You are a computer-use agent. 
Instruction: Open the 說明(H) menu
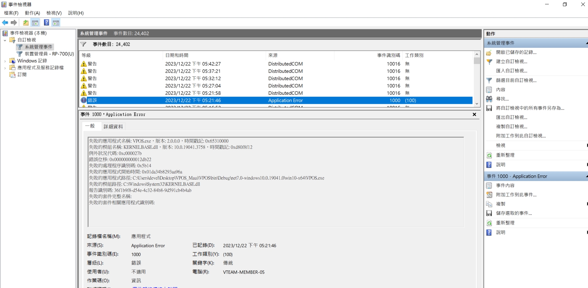(76, 13)
